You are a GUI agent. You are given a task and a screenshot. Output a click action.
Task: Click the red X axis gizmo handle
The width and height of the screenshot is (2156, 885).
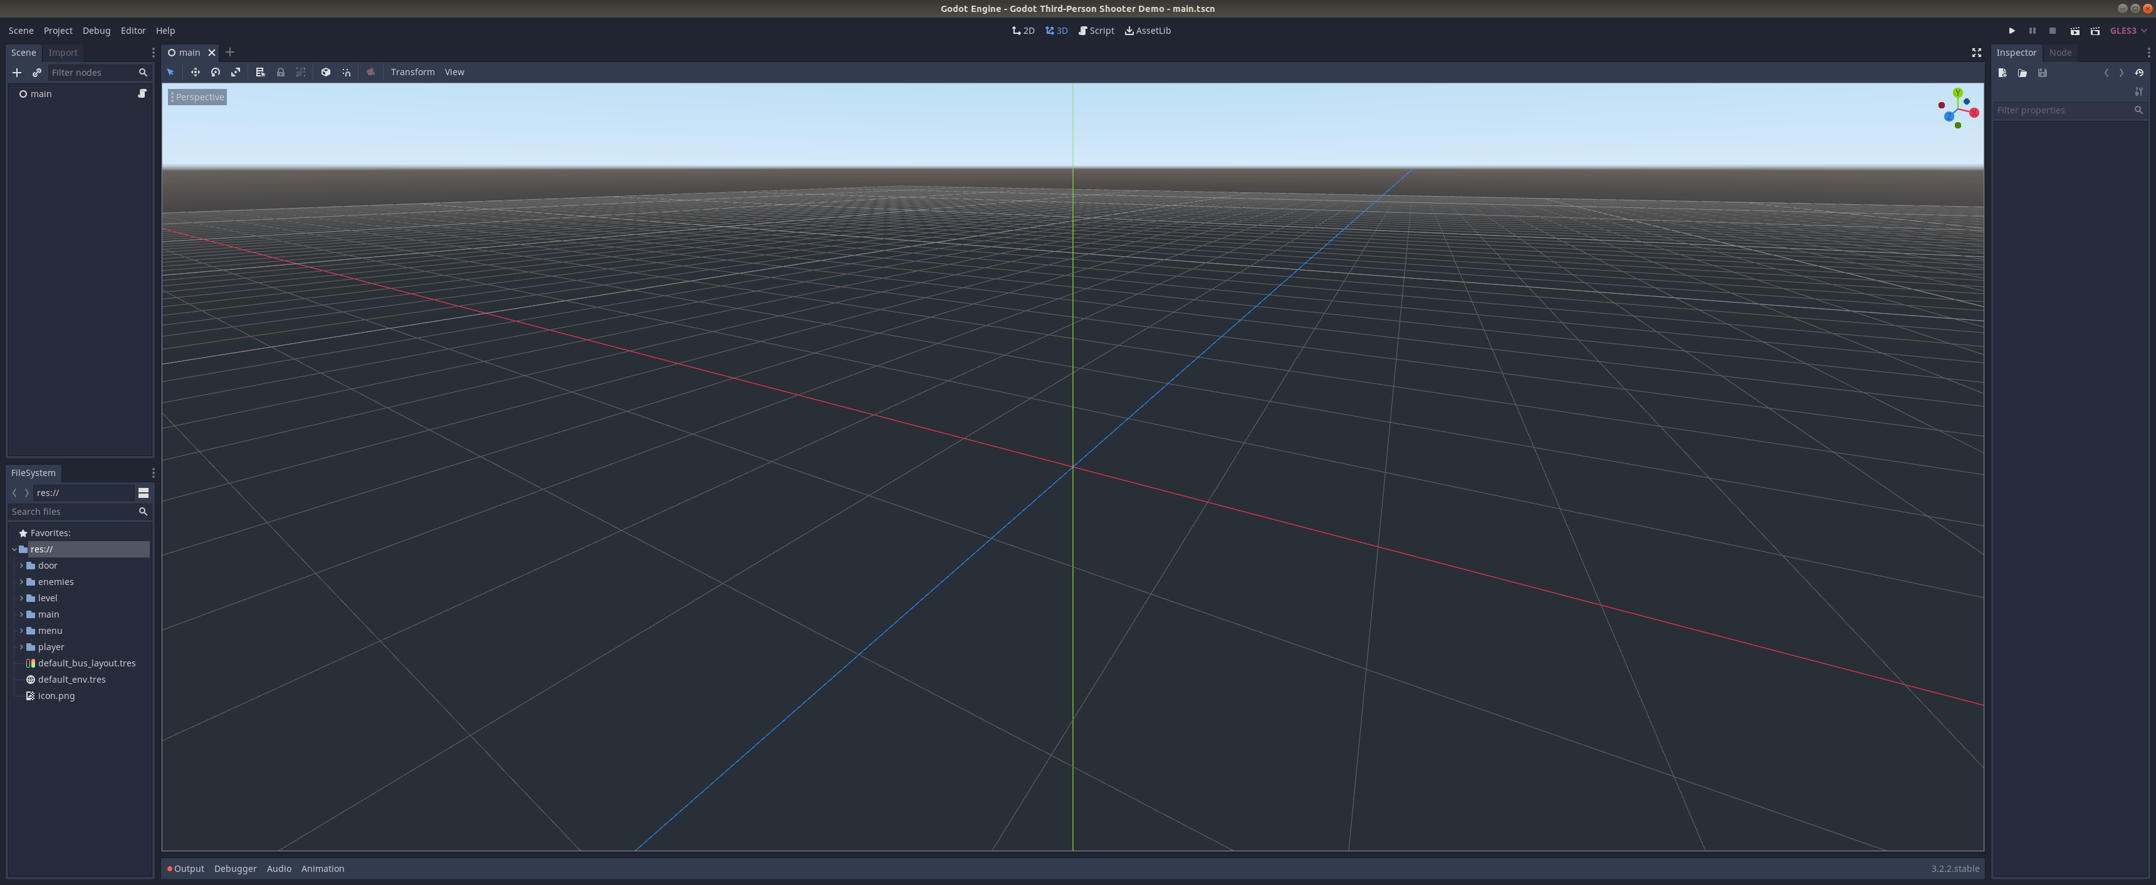pyautogui.click(x=1974, y=113)
